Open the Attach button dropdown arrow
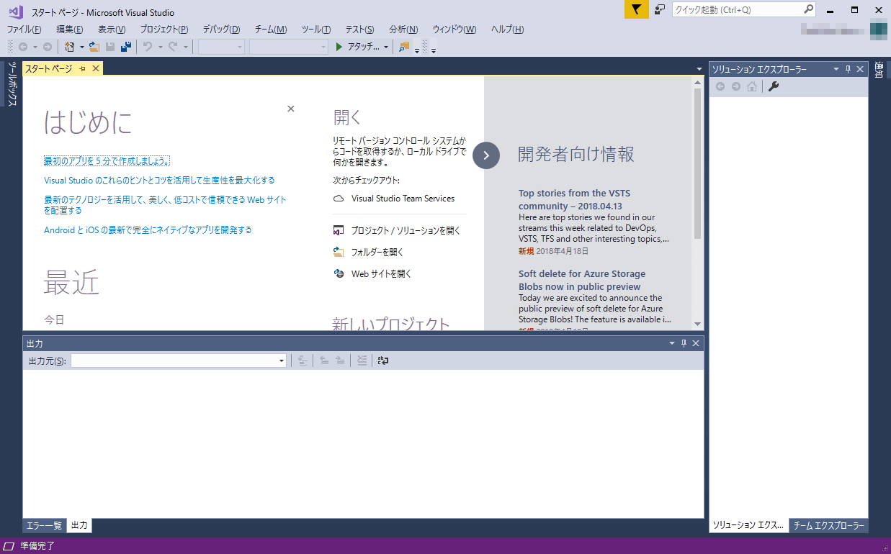The height and width of the screenshot is (554, 891). [x=386, y=47]
